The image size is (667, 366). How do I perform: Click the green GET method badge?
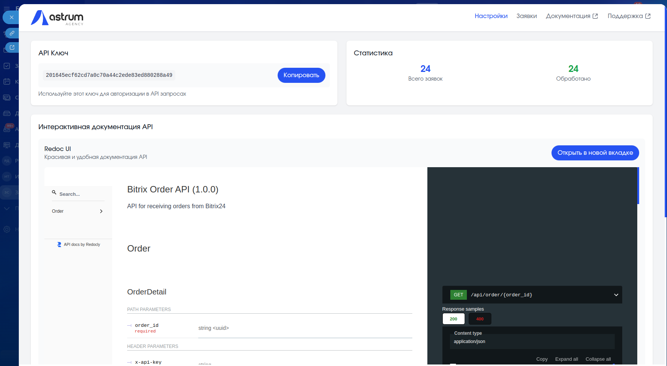point(458,295)
